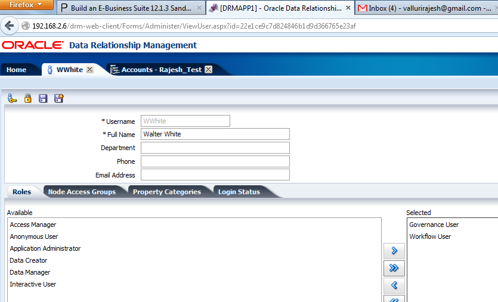Remove selected role with left arrow
Image resolution: width=498 pixels, height=302 pixels.
click(x=394, y=285)
